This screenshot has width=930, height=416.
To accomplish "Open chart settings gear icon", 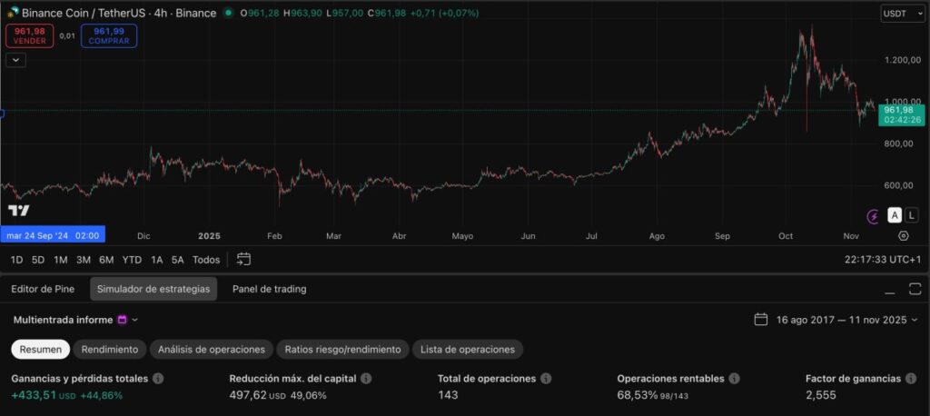I will pos(904,235).
